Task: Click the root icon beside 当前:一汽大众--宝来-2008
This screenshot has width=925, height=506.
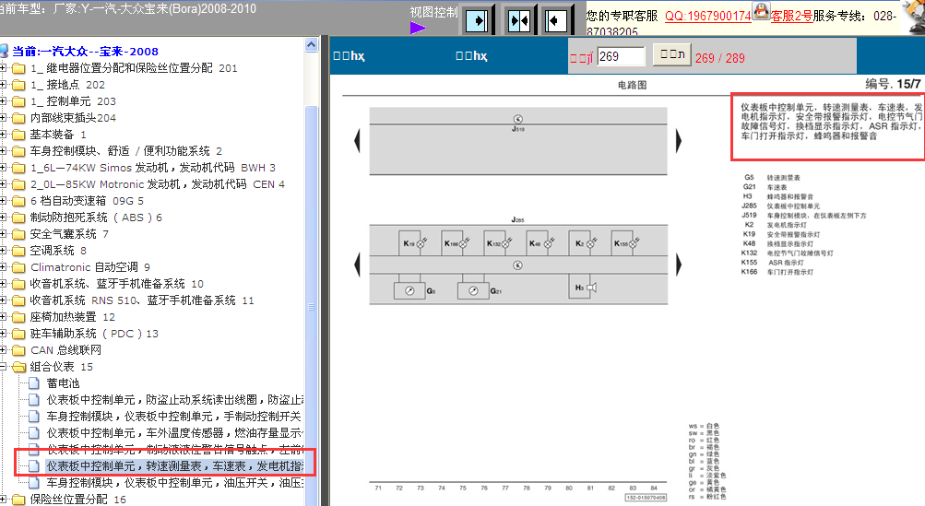Action: click(4, 52)
